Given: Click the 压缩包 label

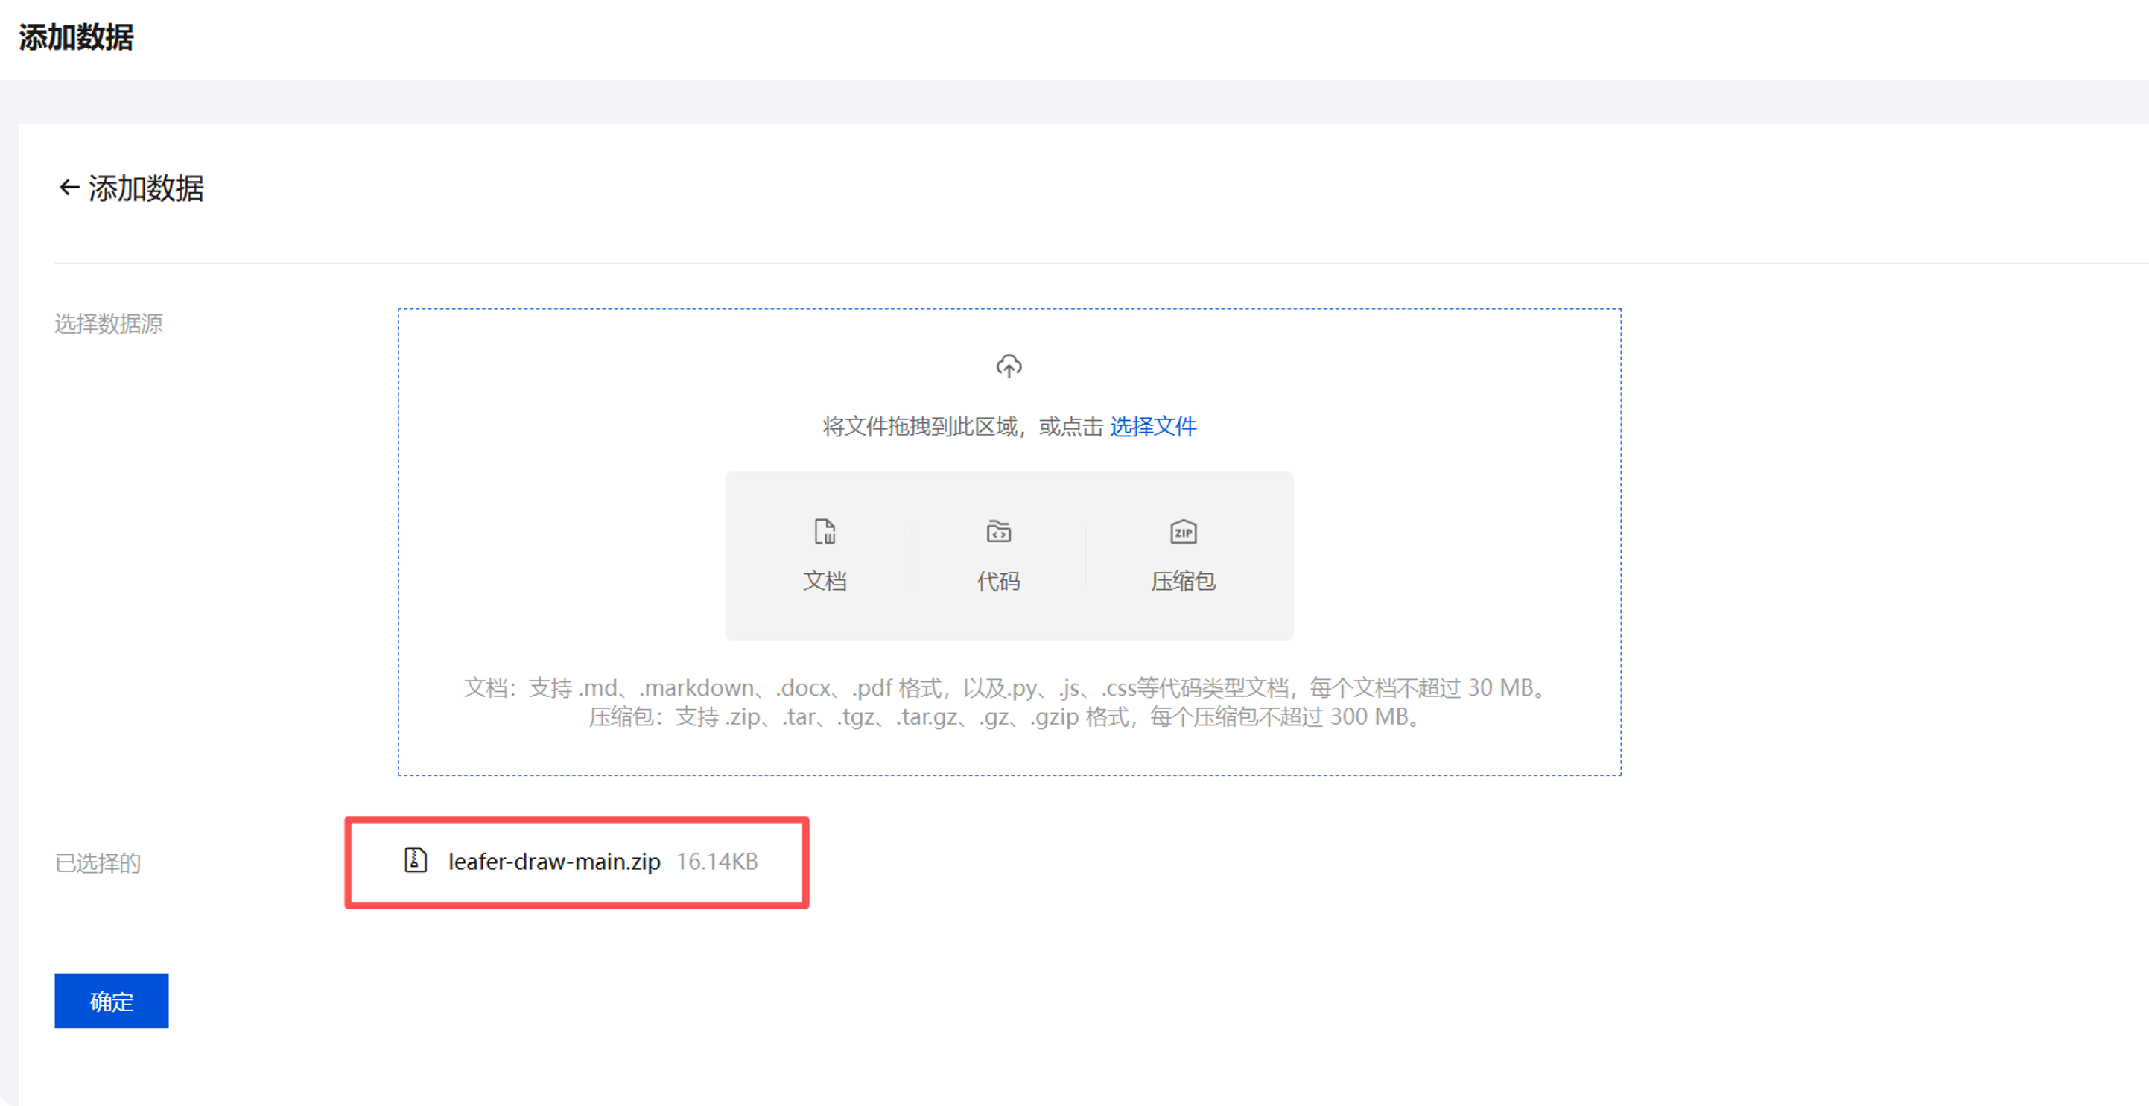Looking at the screenshot, I should (x=1183, y=580).
